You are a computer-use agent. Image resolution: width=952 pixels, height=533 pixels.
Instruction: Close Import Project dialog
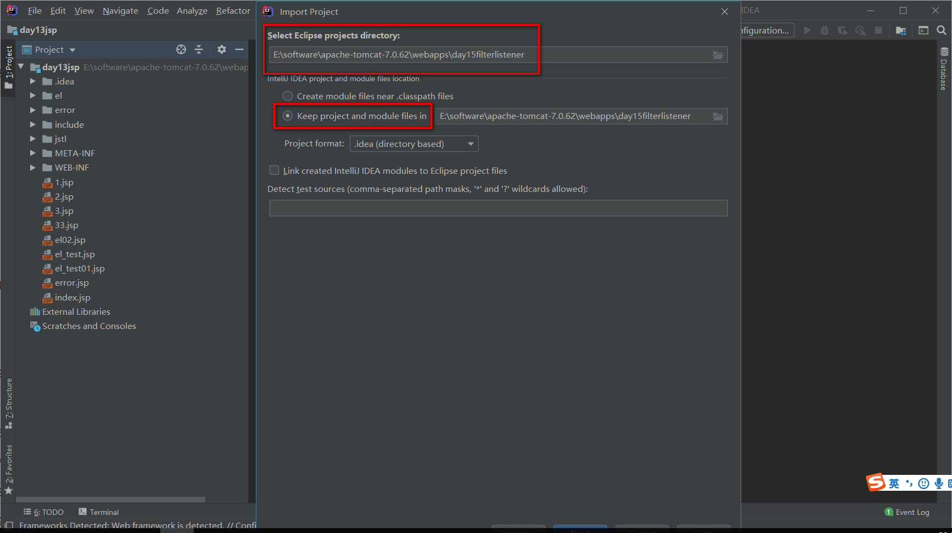point(725,12)
